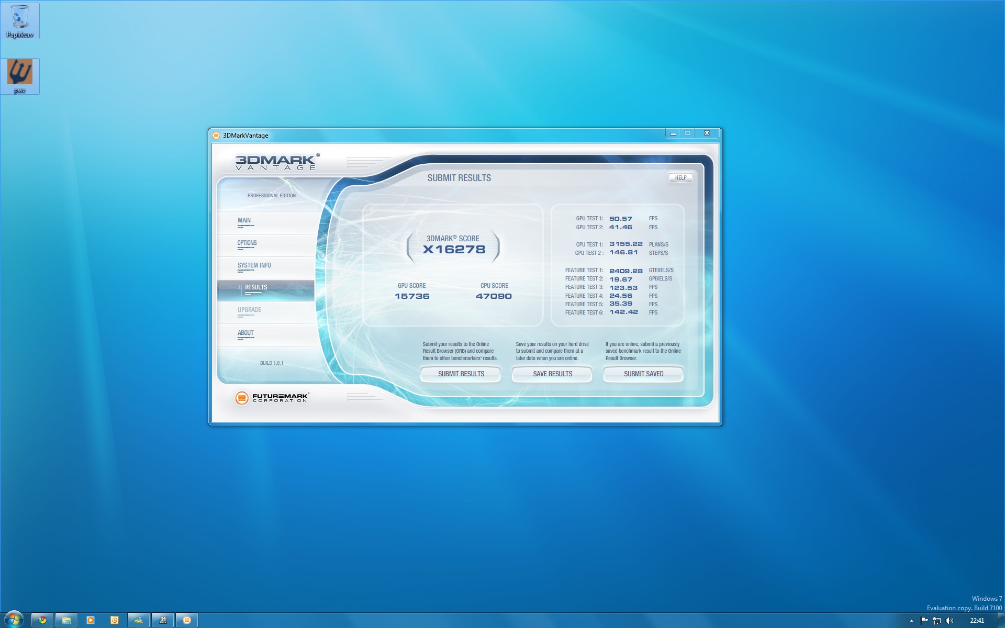The image size is (1005, 628).
Task: Click the 3DMarkVantage title bar icon
Action: pyautogui.click(x=216, y=136)
